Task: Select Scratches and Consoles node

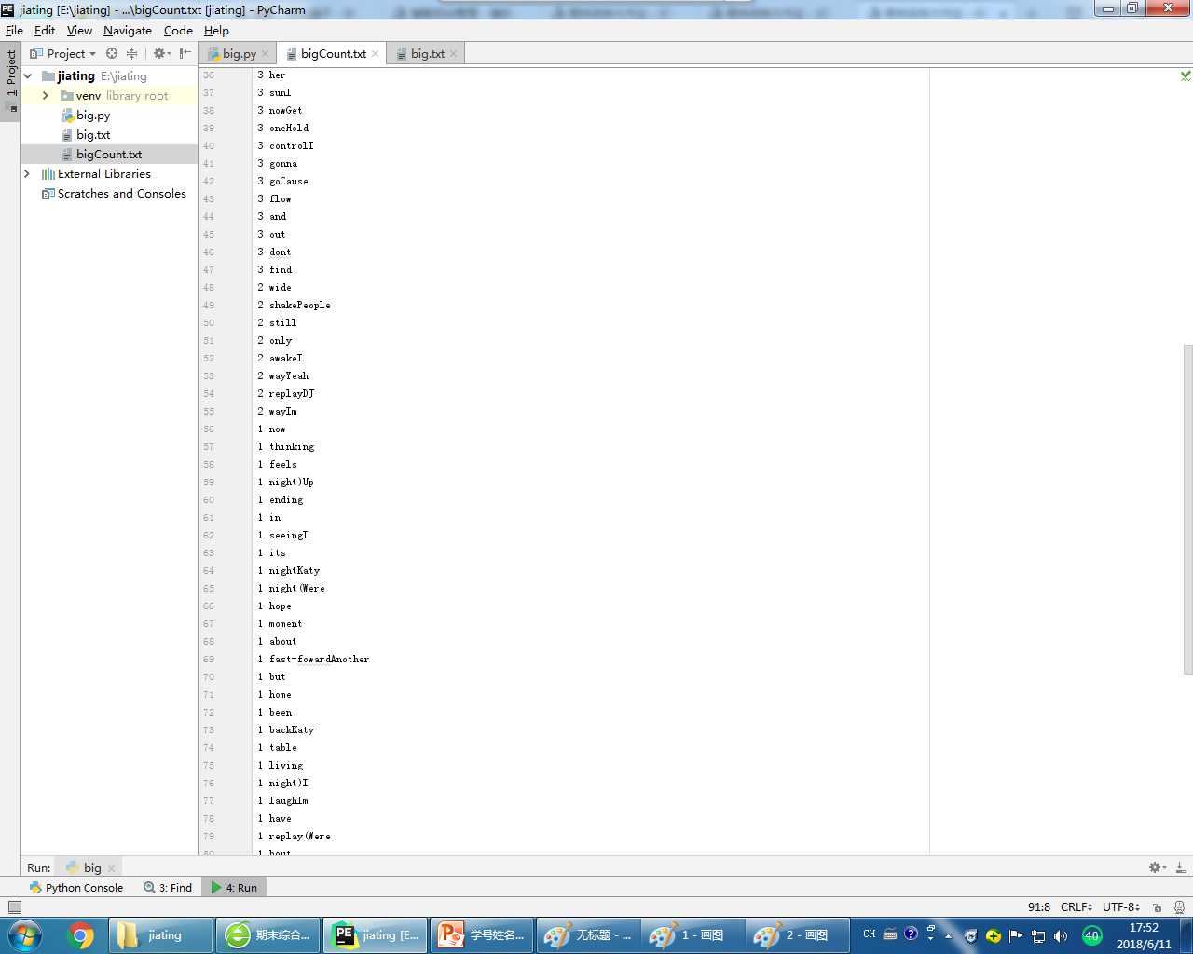Action: [x=114, y=194]
